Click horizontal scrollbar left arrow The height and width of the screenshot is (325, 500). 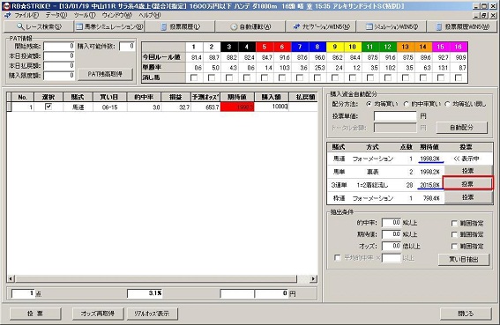click(11, 279)
